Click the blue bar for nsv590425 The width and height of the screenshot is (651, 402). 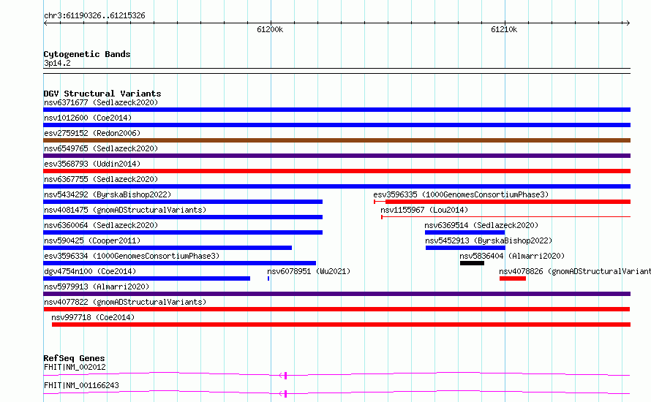(168, 248)
